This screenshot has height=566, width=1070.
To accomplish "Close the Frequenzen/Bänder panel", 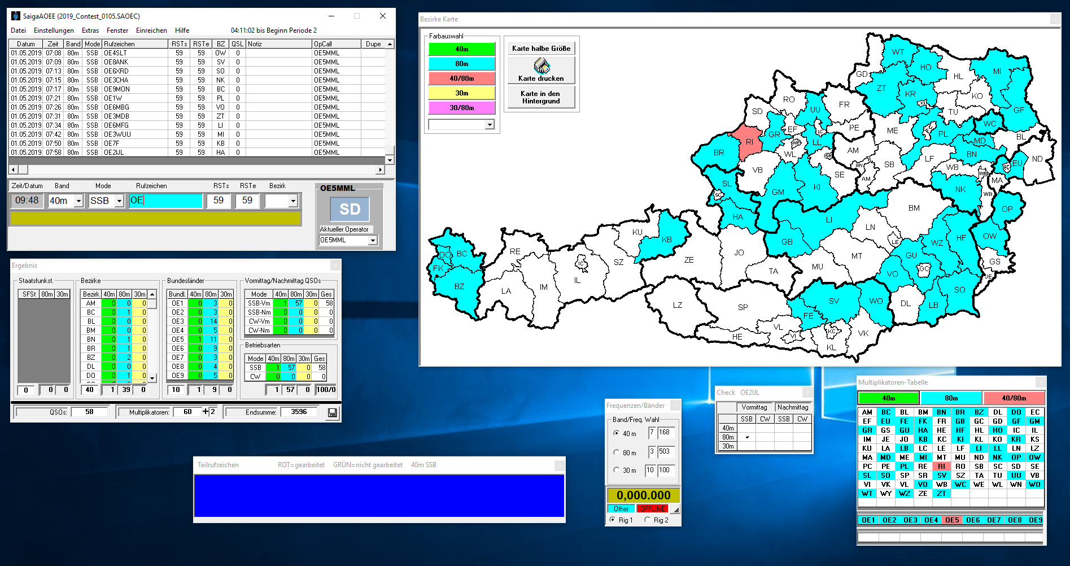I will 675,406.
